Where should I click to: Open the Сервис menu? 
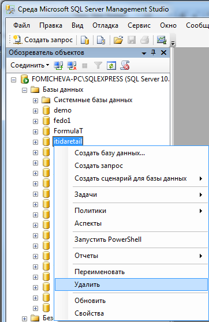(139, 25)
